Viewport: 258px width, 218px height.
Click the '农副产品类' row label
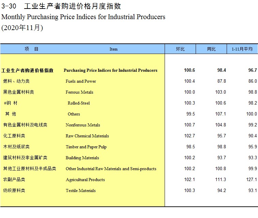click(14, 180)
